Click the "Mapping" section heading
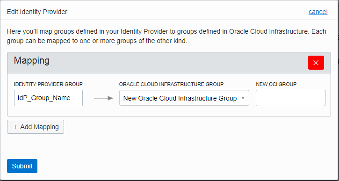This screenshot has height=181, width=339. point(32,60)
